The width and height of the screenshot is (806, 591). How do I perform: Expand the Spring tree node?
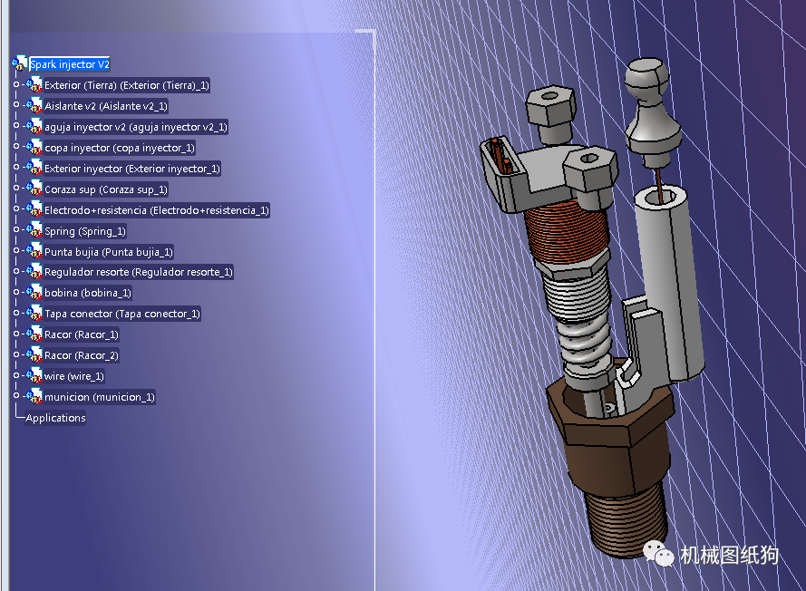16,229
